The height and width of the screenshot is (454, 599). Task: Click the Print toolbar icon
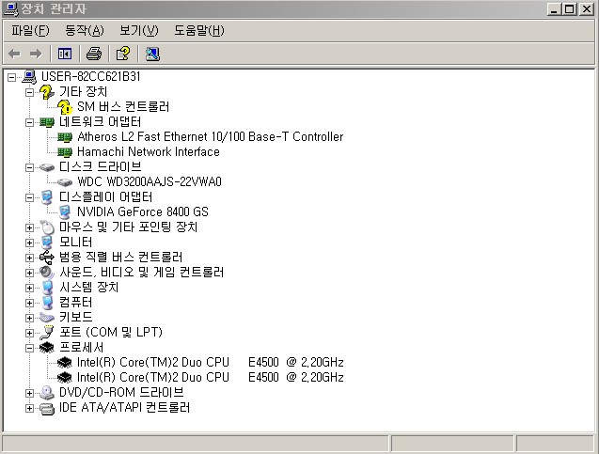click(94, 54)
